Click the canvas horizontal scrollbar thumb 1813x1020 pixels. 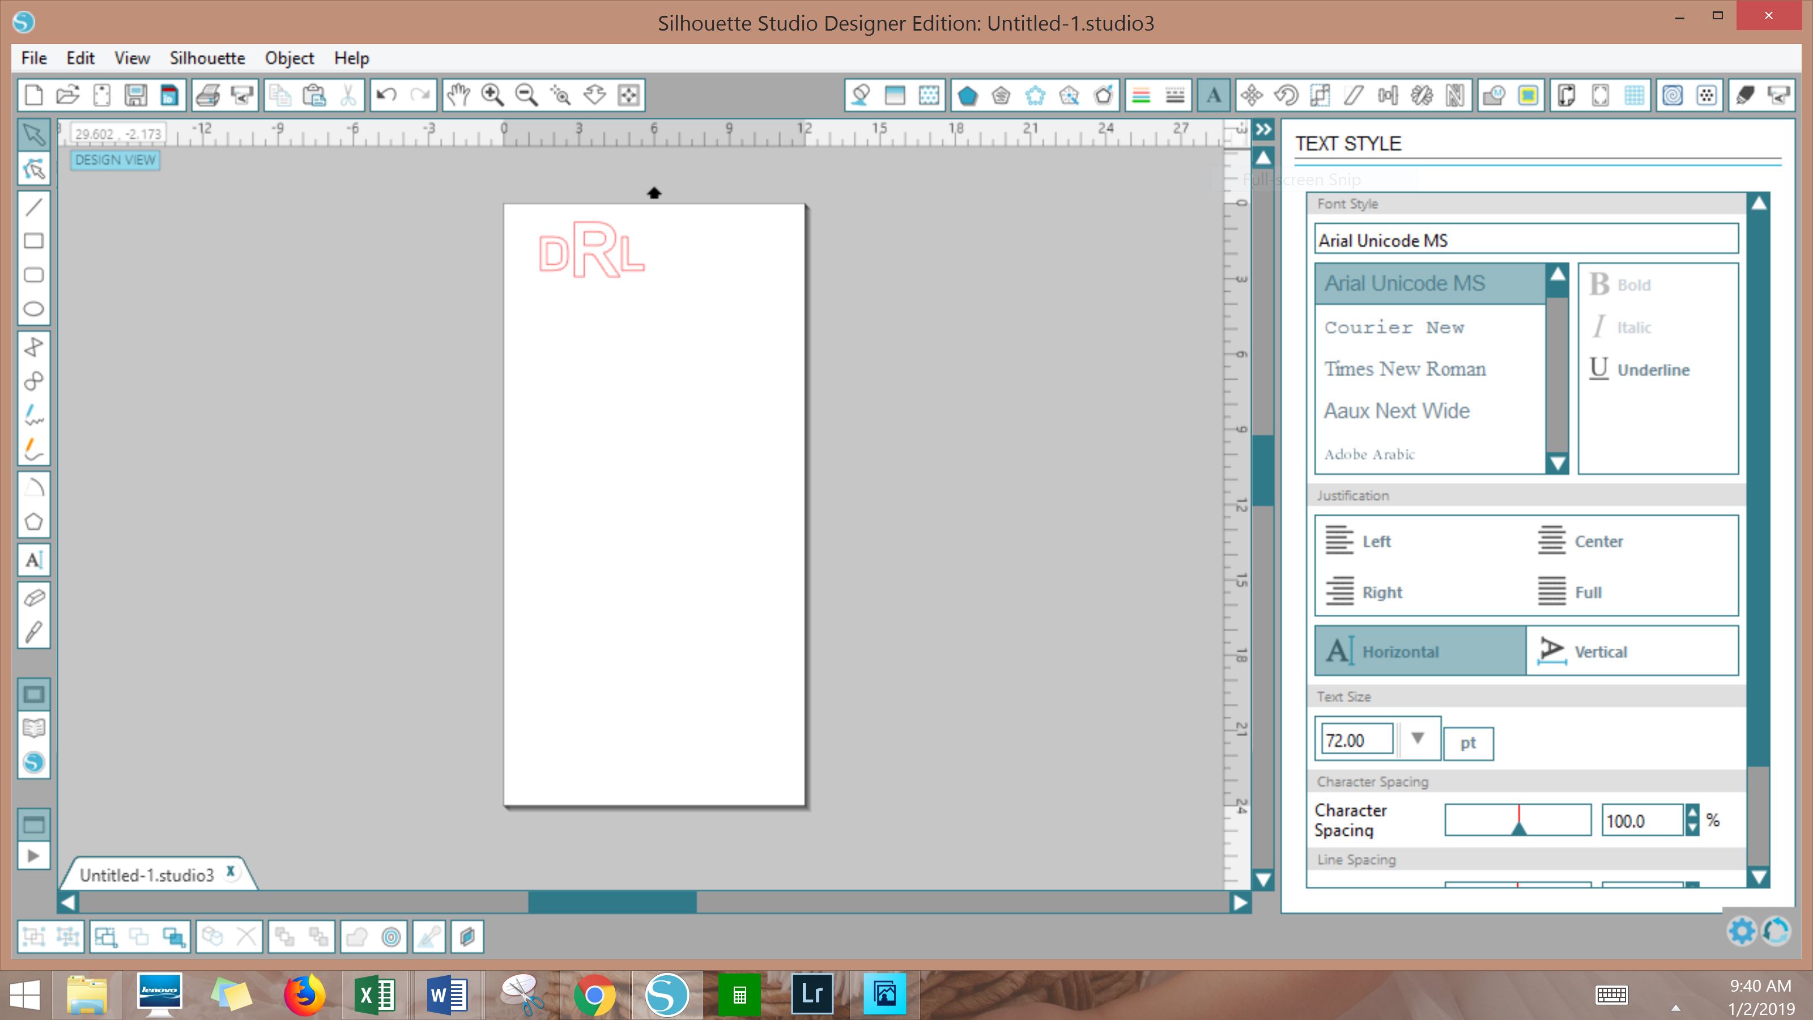click(x=612, y=903)
